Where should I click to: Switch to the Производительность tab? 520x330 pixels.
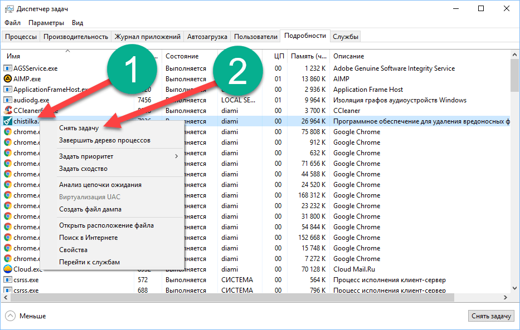point(76,37)
